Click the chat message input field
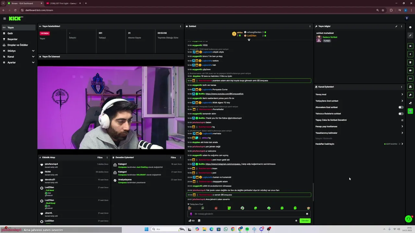This screenshot has height=233, width=415. click(x=249, y=214)
